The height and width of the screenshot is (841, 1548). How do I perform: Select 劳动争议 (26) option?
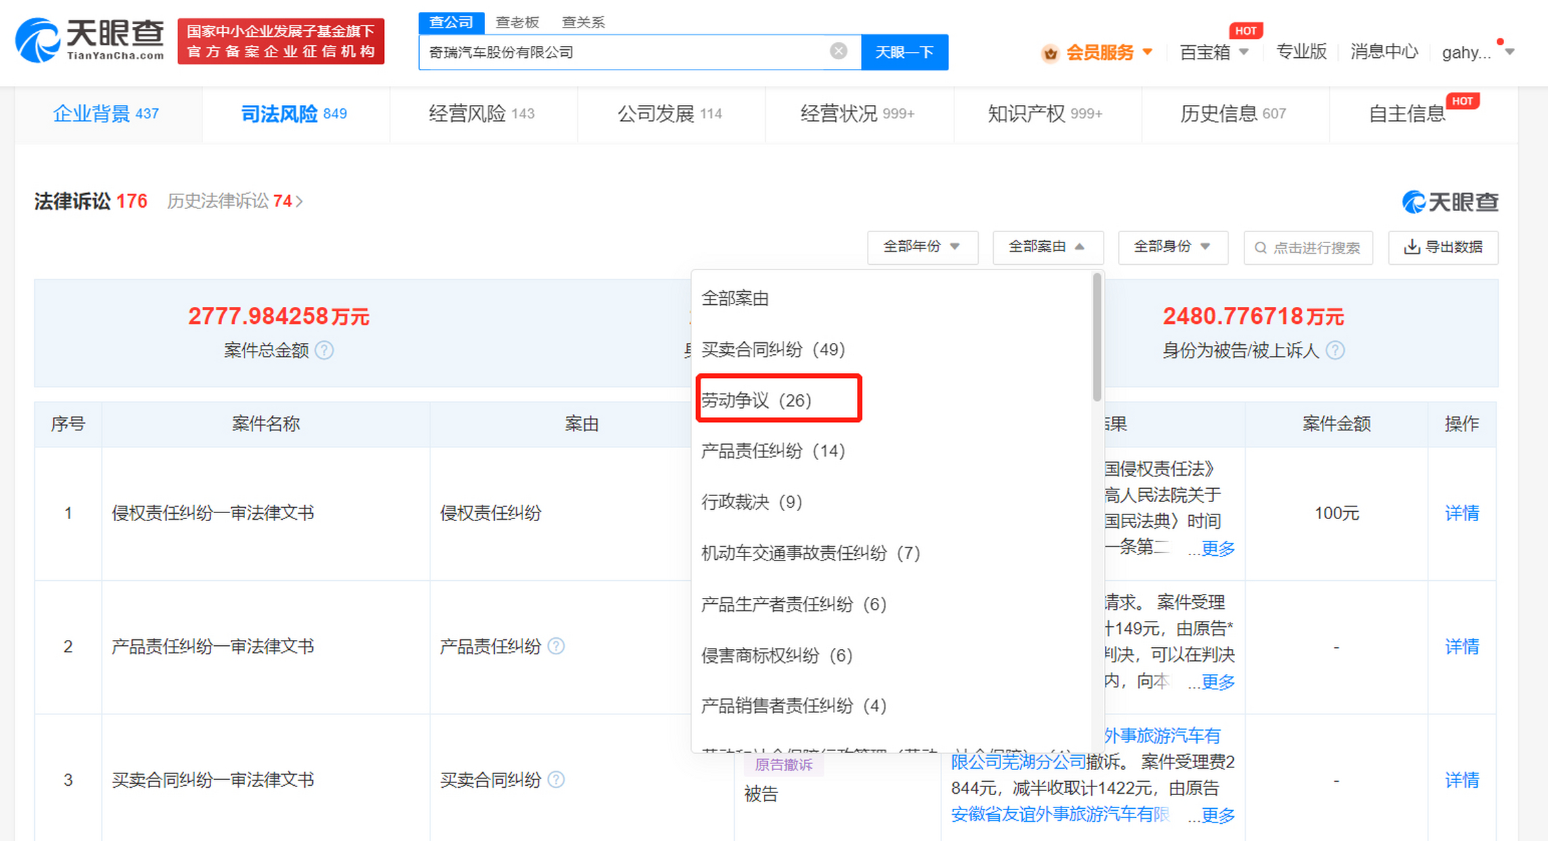pos(757,400)
